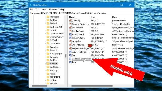Select the Qcamain10x64 folder icon
The image size is (162, 91).
click(x=48, y=34)
